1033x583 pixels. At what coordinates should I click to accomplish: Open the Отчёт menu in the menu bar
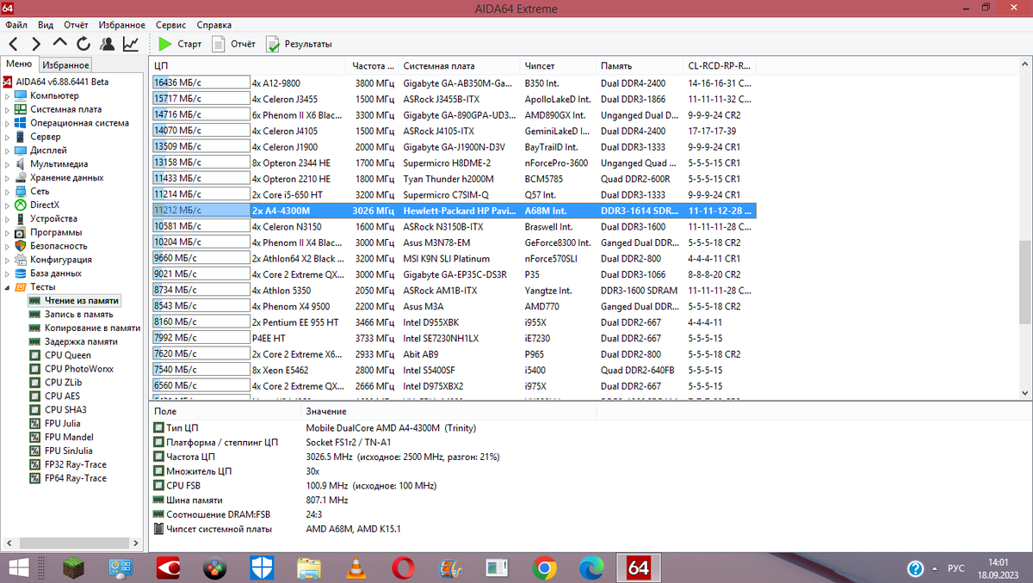click(x=76, y=25)
